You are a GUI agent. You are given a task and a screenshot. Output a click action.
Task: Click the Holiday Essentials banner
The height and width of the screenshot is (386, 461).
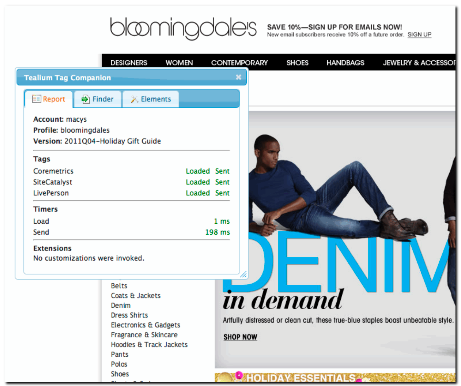tap(335, 377)
